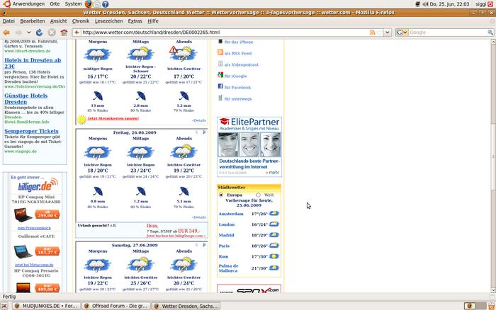Click the next day arrow for Freitag, 26.06.2009
This screenshot has height=310, width=496.
(x=204, y=132)
